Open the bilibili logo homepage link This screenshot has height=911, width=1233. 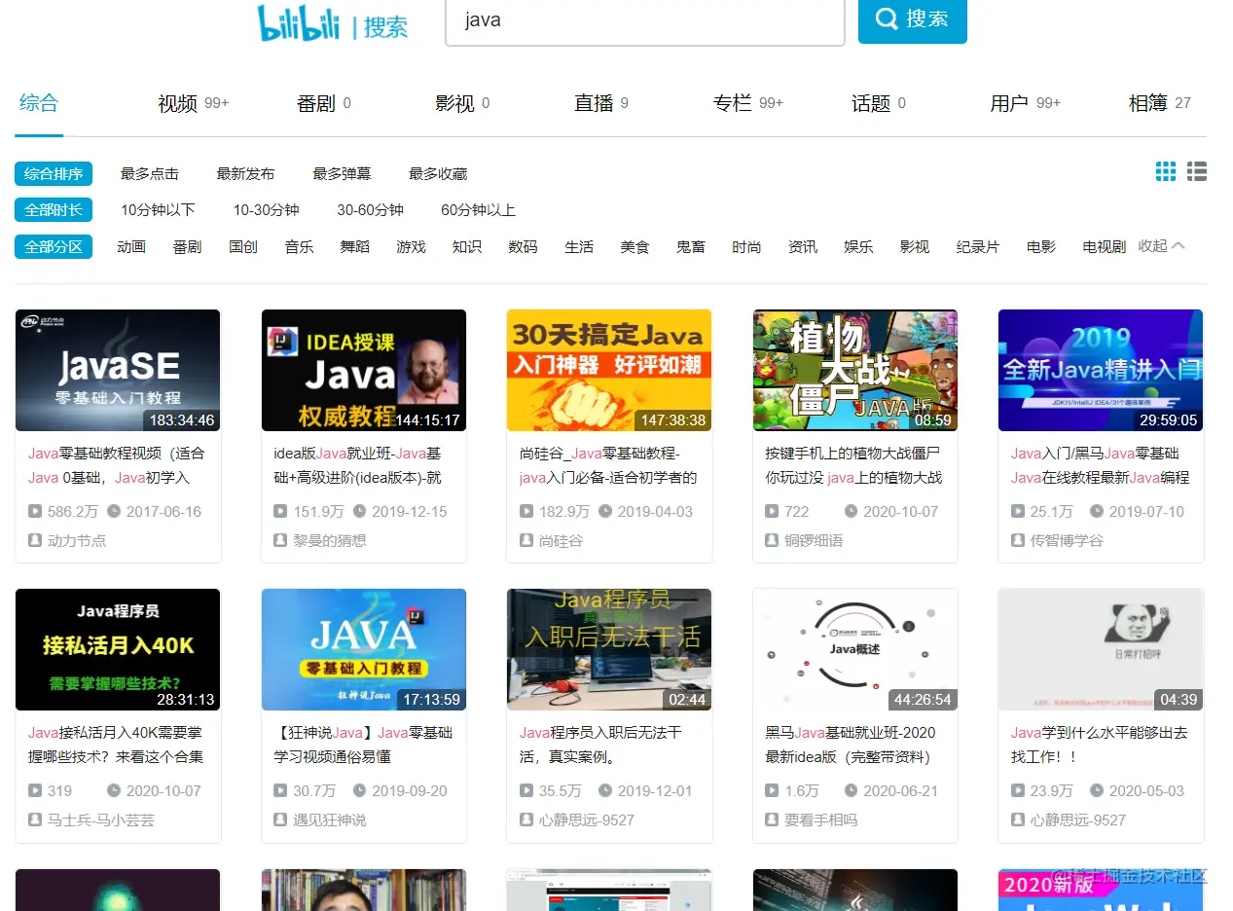coord(298,21)
